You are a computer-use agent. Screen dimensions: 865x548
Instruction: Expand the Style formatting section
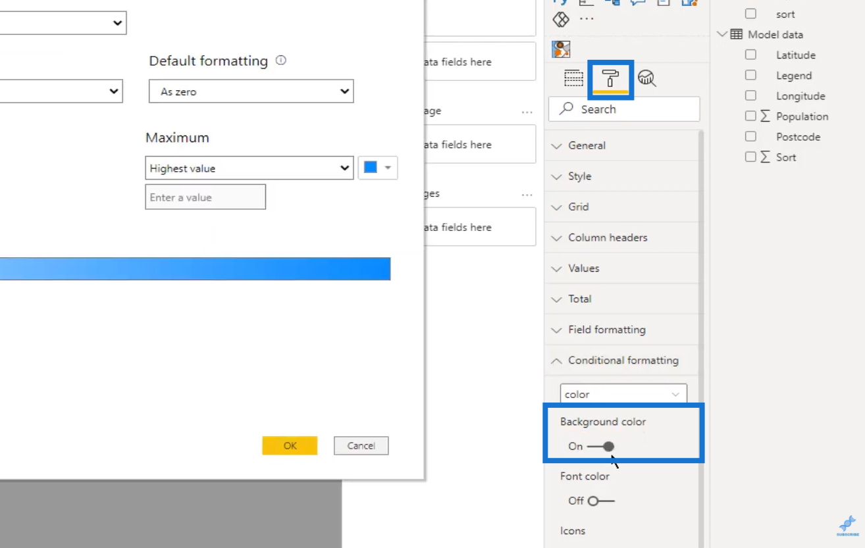coord(621,176)
